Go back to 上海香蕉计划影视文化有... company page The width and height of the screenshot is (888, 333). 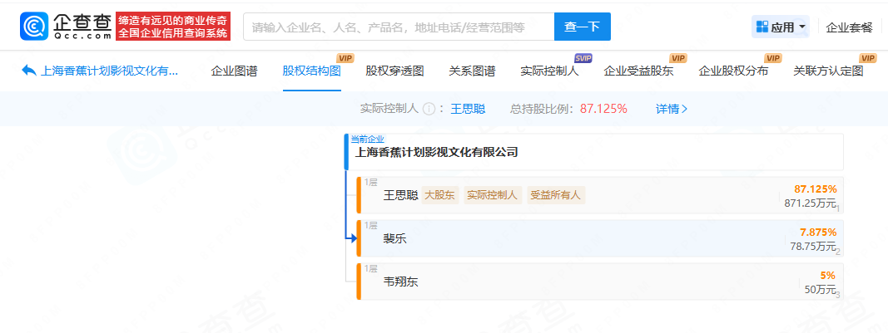(x=109, y=71)
